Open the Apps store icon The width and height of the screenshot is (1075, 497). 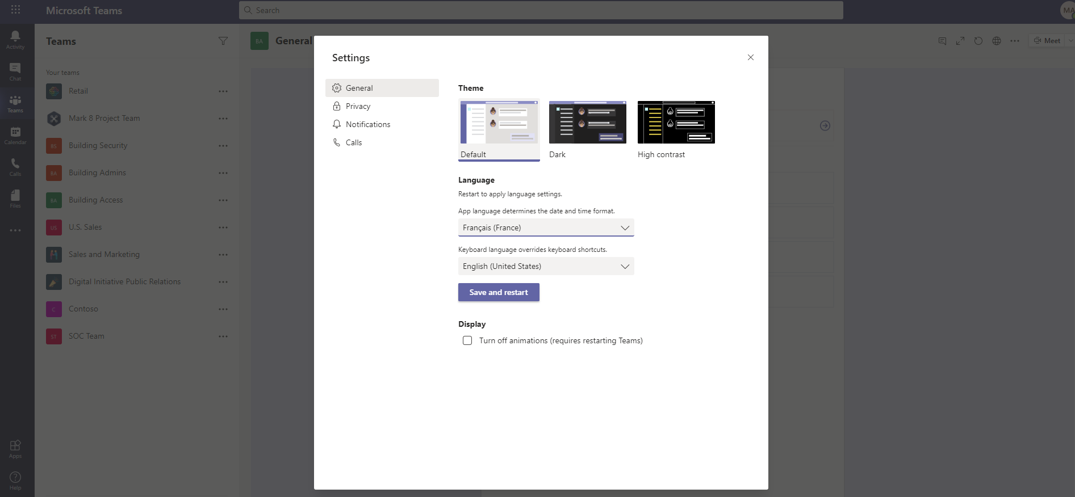click(x=15, y=449)
